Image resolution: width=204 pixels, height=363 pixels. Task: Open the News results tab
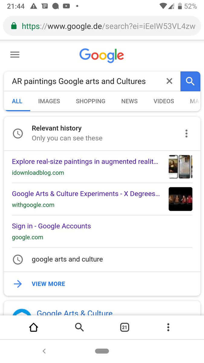point(129,101)
